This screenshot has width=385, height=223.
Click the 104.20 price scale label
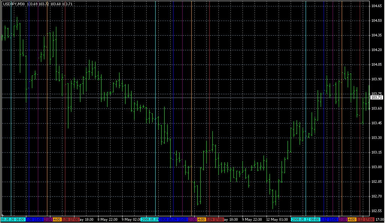point(376,50)
